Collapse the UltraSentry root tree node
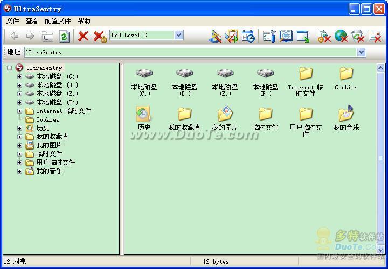This screenshot has width=388, height=269. coord(10,68)
